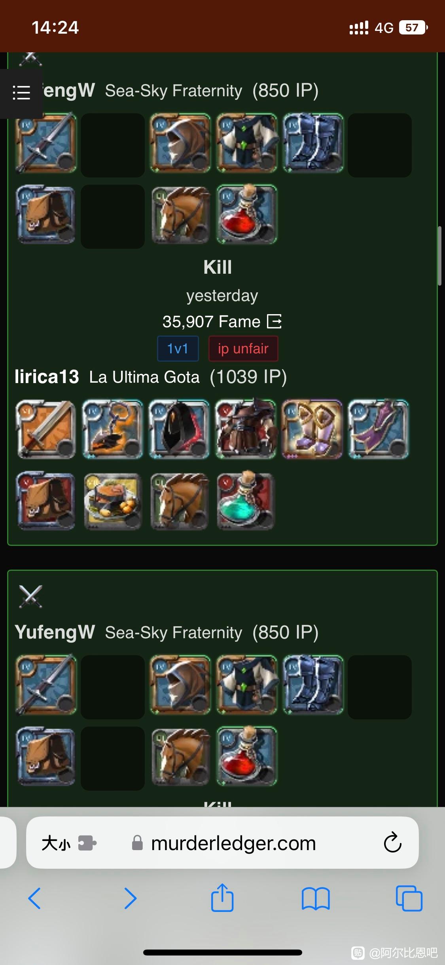
Task: Open the Fame share link icon
Action: pyautogui.click(x=274, y=321)
